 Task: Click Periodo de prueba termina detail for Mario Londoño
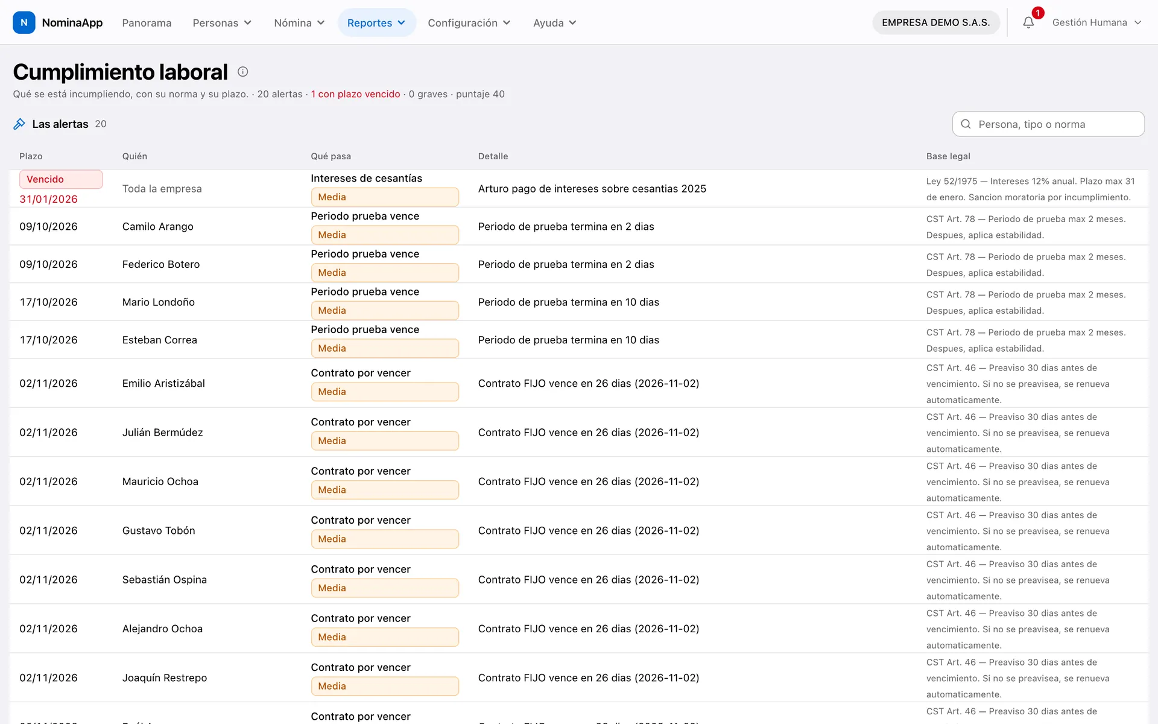click(x=568, y=302)
